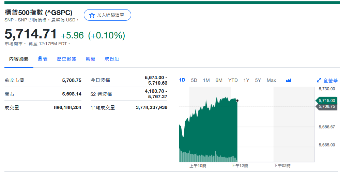Switch chart range to 5D
This screenshot has width=340, height=175.
pos(194,80)
